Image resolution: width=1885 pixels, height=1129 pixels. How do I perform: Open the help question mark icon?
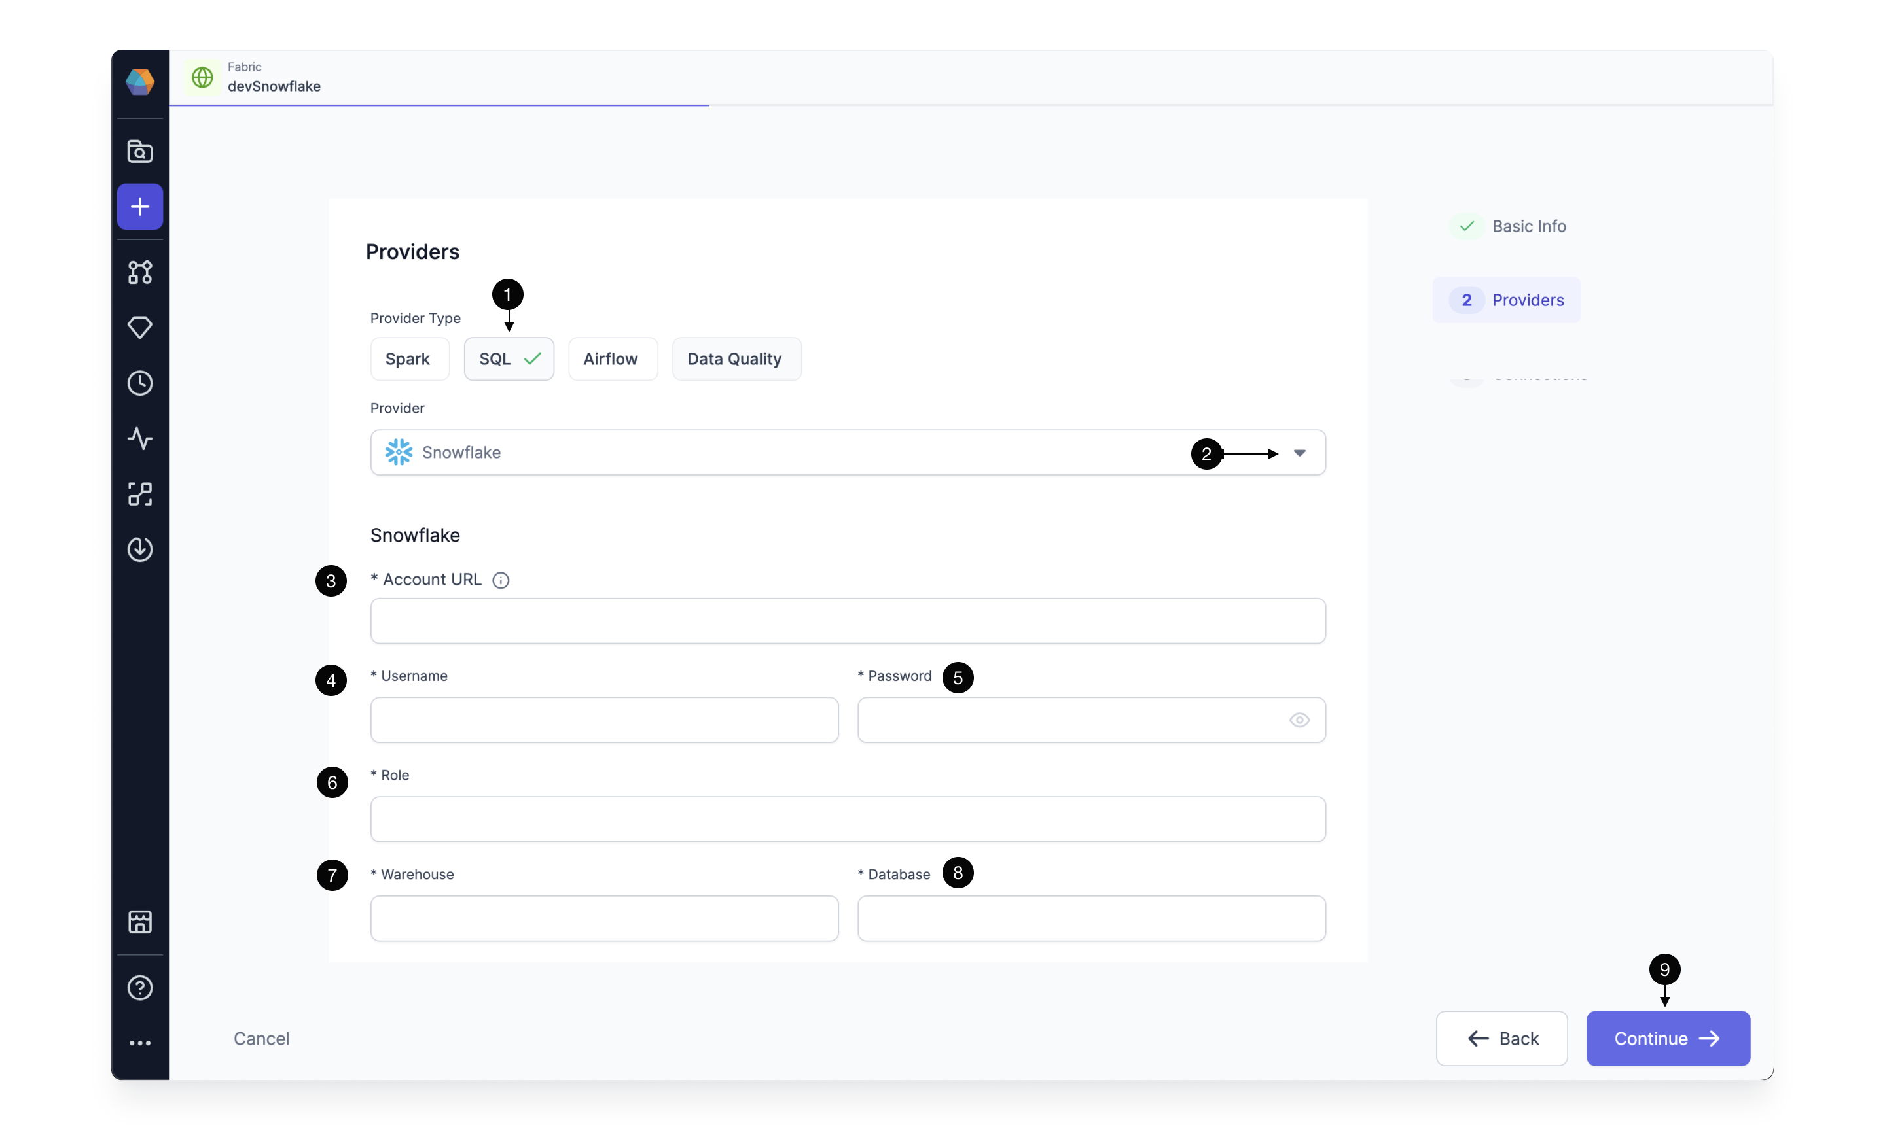click(140, 988)
